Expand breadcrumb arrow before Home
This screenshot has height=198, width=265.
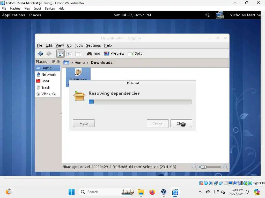pos(72,63)
